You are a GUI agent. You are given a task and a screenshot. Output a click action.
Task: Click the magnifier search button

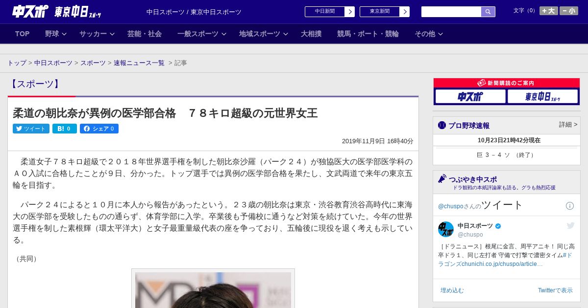pos(488,12)
